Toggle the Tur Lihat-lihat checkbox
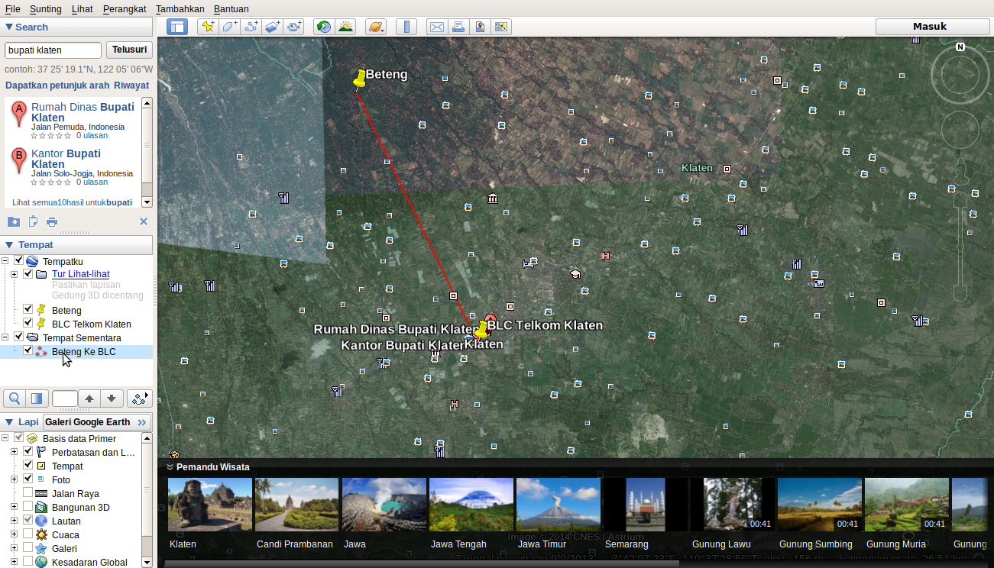Screen dimensions: 994x568 tap(28, 274)
